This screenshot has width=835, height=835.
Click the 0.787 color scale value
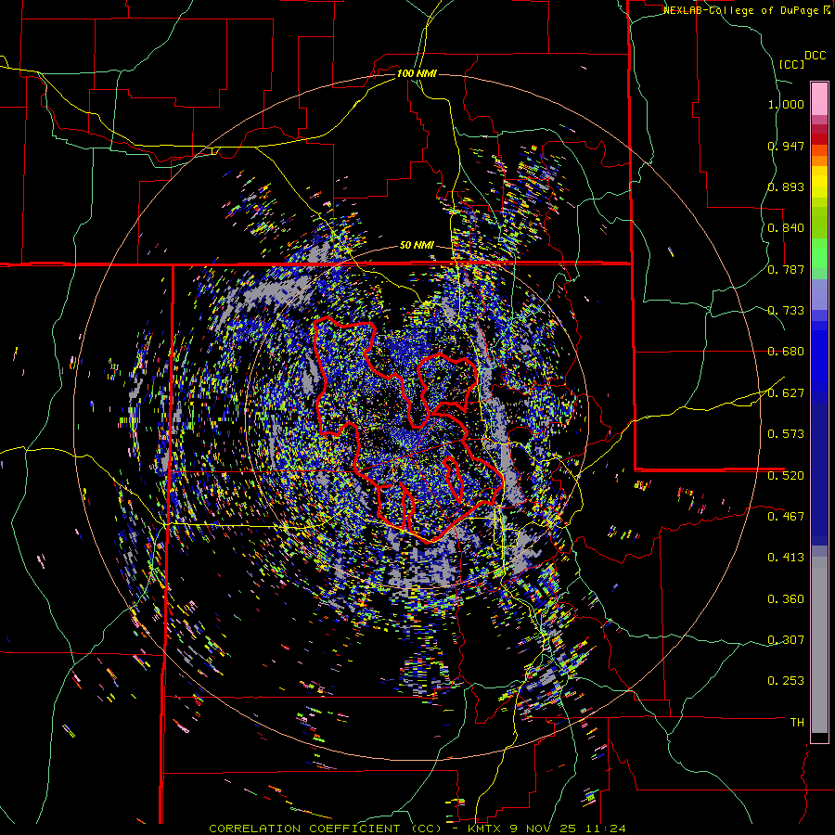pyautogui.click(x=786, y=269)
